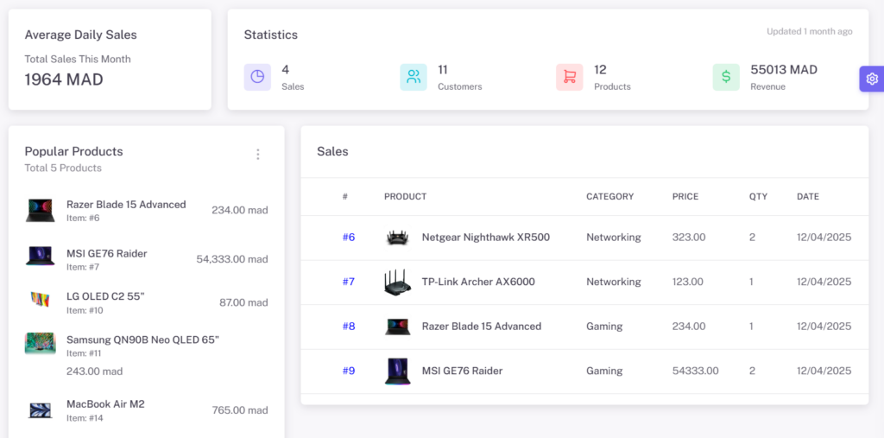Viewport: 884px width, 438px height.
Task: Open the Popular Products three-dot menu
Action: click(x=257, y=154)
